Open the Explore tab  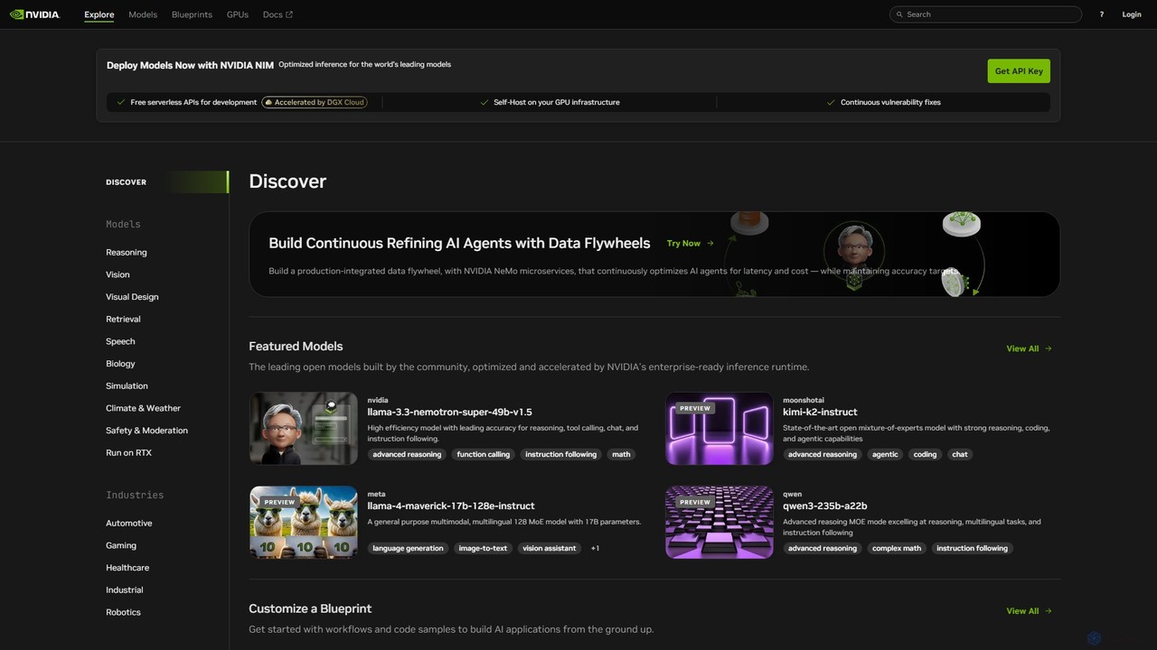click(x=99, y=14)
